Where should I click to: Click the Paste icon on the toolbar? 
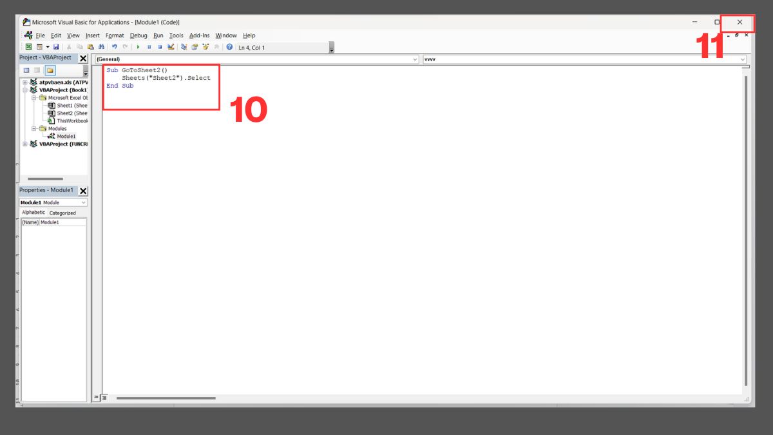90,46
